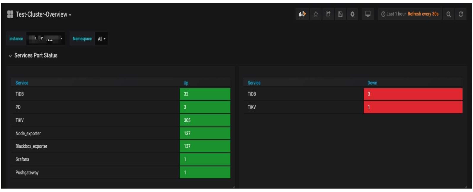This screenshot has width=473, height=192.
Task: Open the Instance variable dropdown
Action: coord(45,39)
